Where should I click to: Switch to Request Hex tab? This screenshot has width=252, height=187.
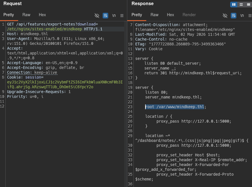coord(42,15)
